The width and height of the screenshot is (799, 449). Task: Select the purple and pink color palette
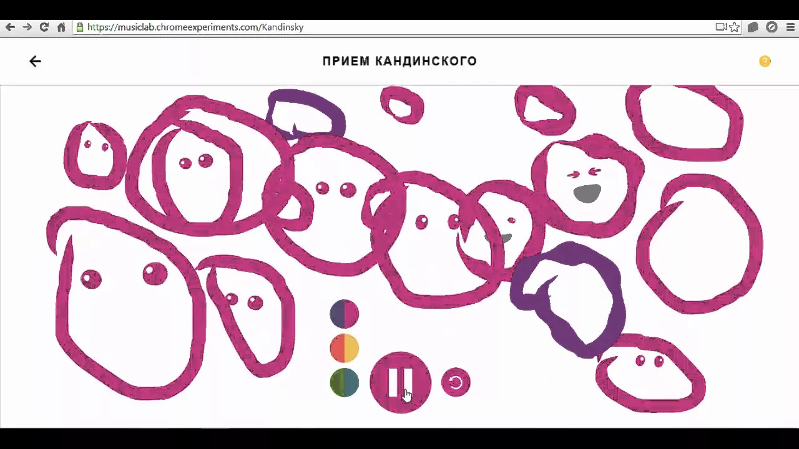click(344, 314)
